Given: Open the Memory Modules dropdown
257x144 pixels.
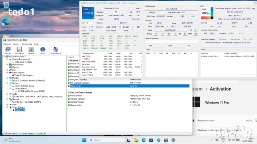Looking at the screenshot, I should (x=171, y=42).
